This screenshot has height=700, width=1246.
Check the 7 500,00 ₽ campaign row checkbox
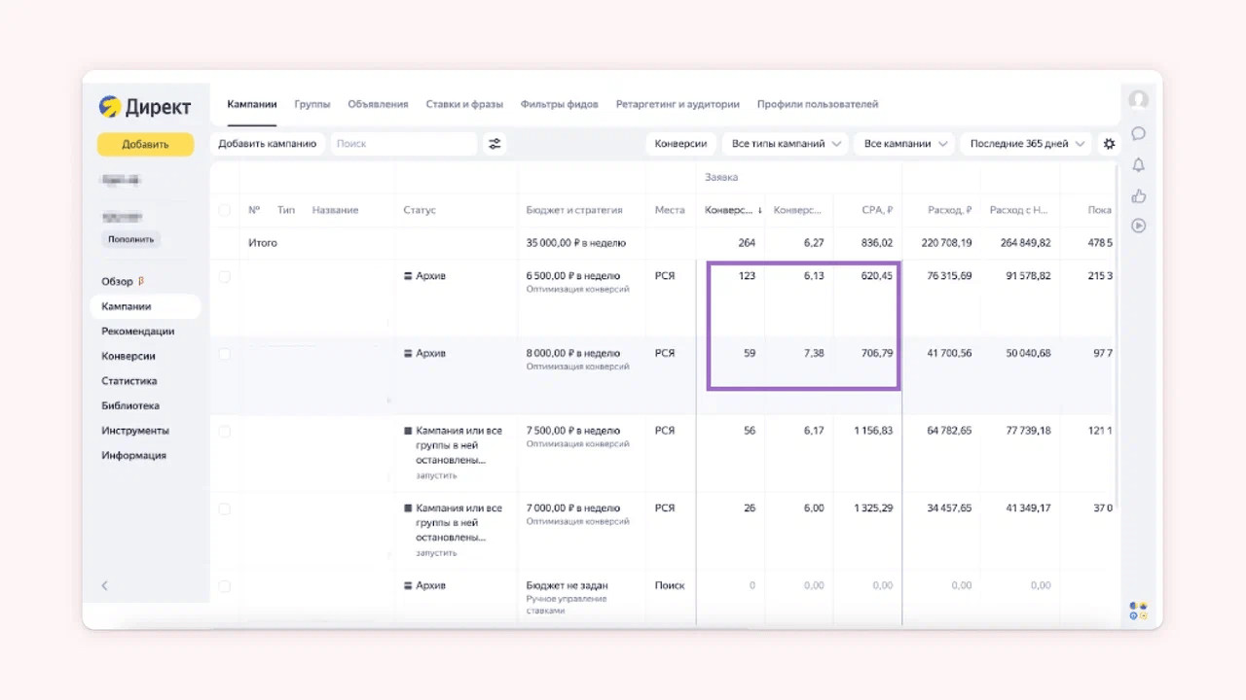225,431
